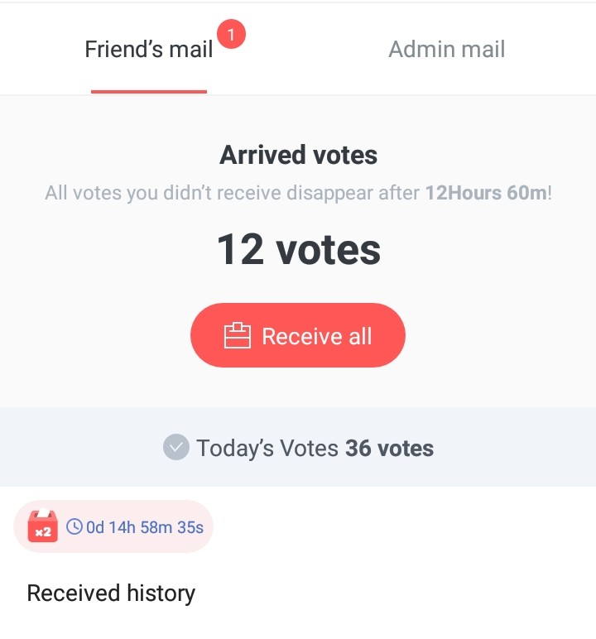Viewport: 596px width, 639px height.
Task: Click the Today's Votes label
Action: tap(267, 449)
